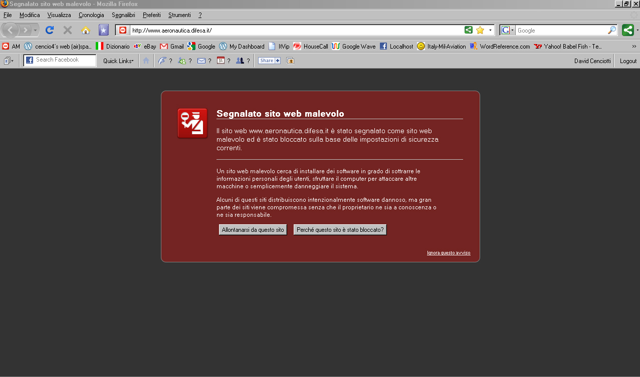Screen dimensions: 640x377
Task: Expand the Quick Links dropdown
Action: 118,61
